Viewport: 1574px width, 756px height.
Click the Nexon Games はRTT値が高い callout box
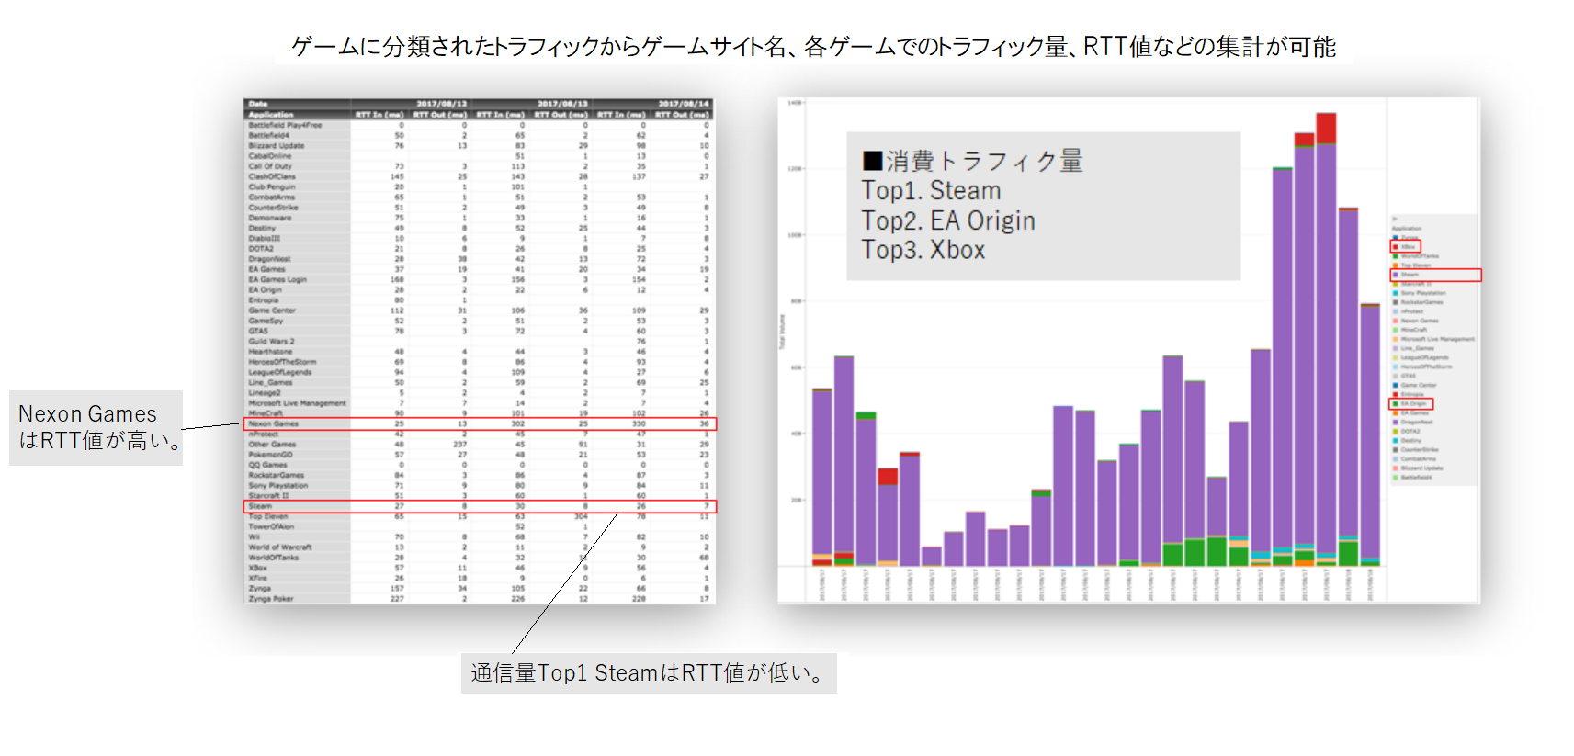pyautogui.click(x=96, y=427)
